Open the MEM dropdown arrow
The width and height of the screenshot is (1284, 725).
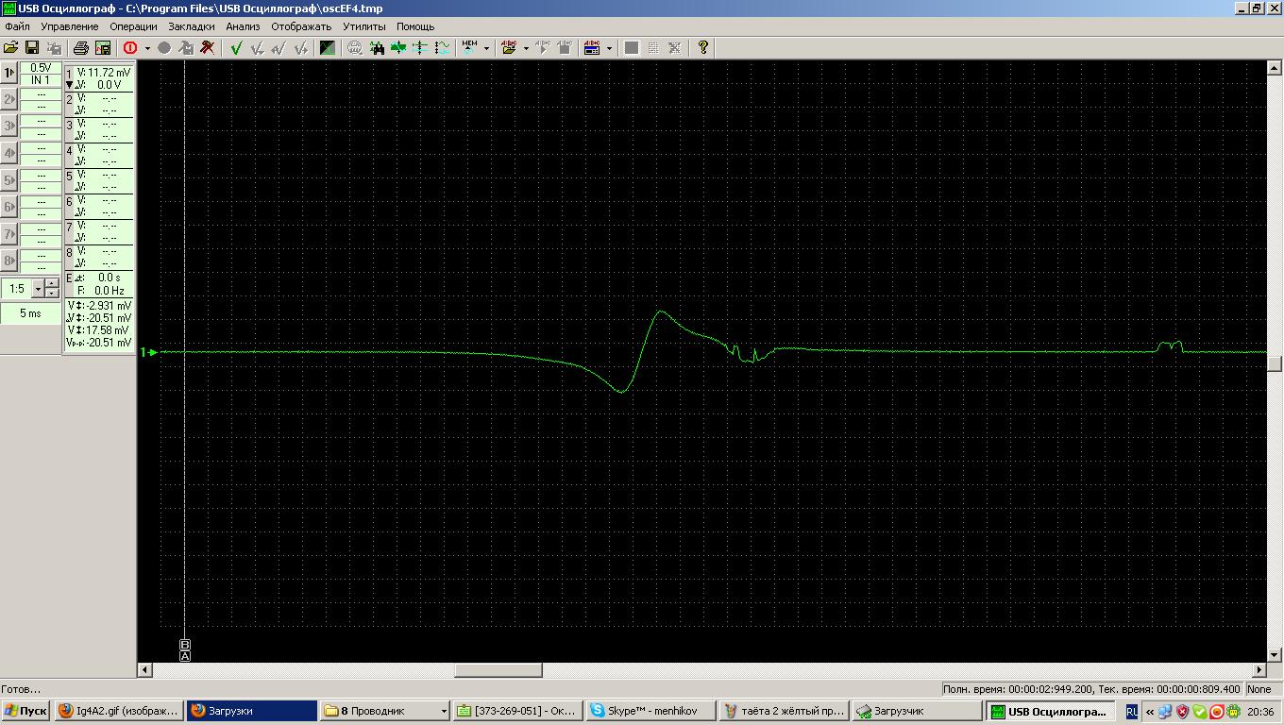pyautogui.click(x=486, y=47)
